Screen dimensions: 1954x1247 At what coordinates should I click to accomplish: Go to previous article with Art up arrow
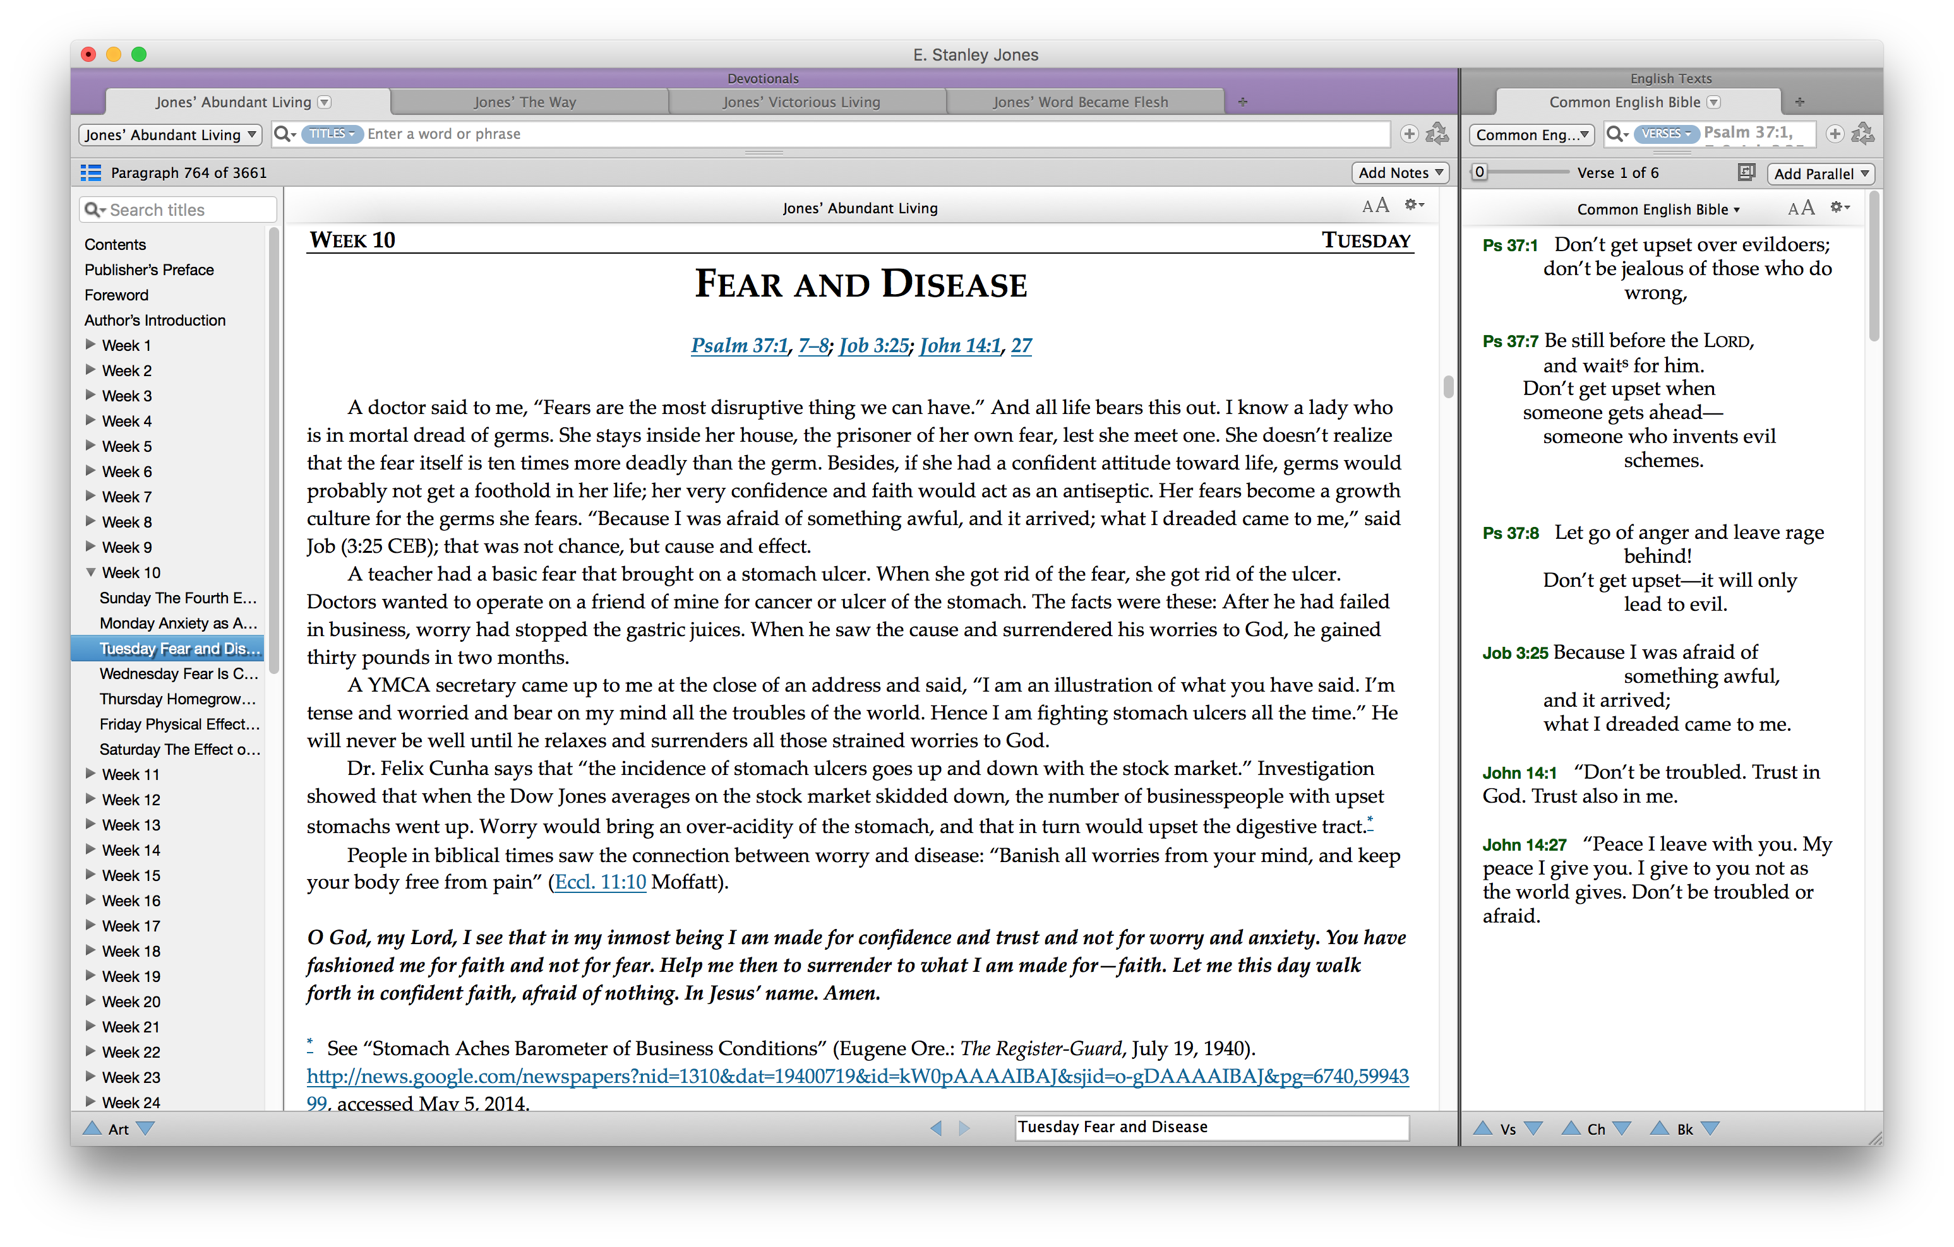[x=92, y=1128]
